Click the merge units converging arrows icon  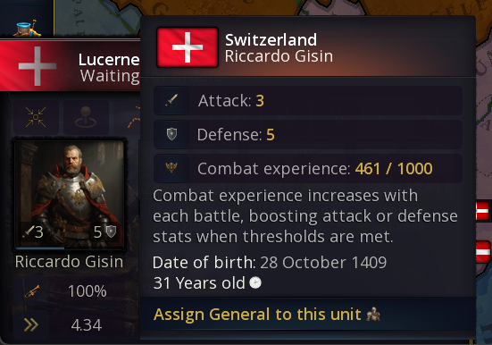pos(36,117)
